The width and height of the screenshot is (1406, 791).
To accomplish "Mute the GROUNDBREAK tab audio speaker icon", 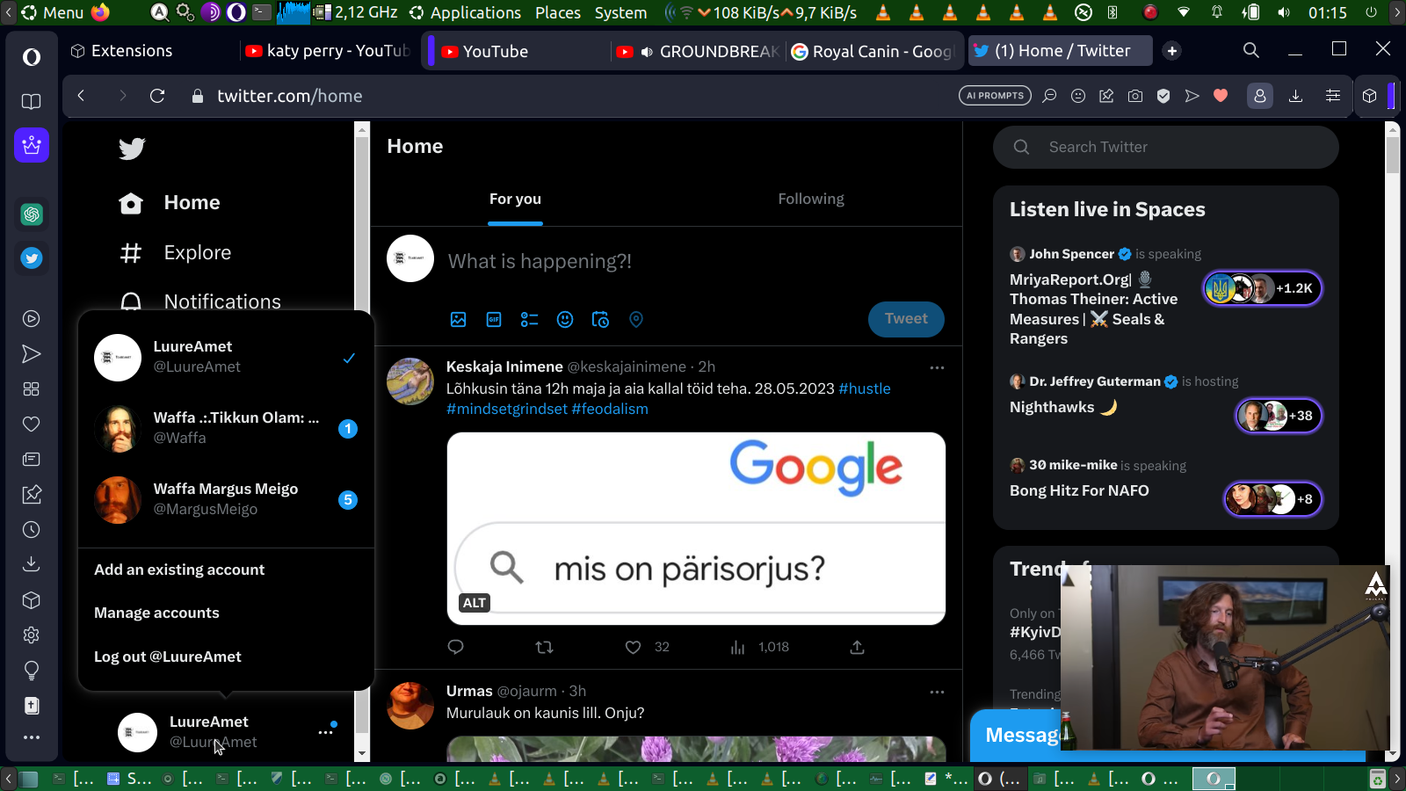I will tap(647, 52).
